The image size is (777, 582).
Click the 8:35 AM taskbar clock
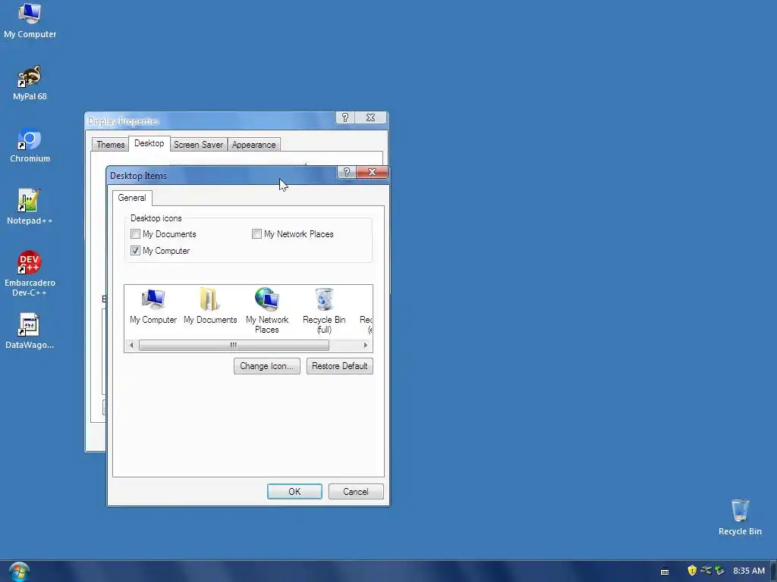[x=749, y=571]
